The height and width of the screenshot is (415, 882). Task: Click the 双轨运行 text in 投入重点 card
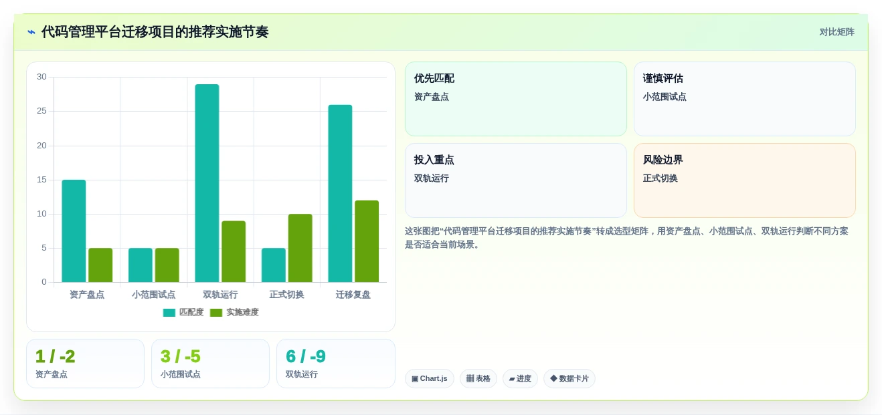click(432, 178)
